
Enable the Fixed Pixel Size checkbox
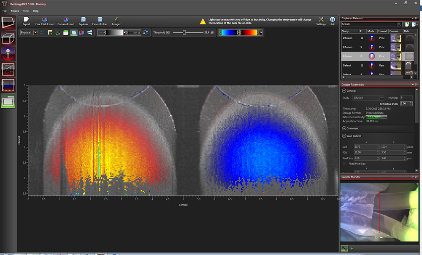coord(345,163)
